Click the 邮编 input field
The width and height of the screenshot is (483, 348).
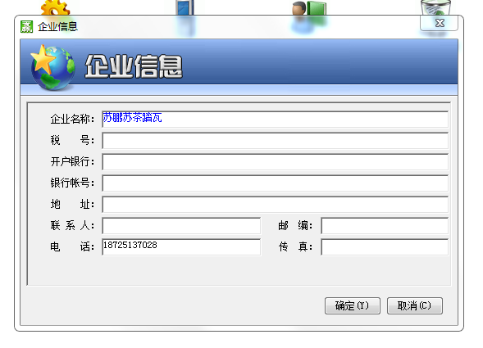pos(385,225)
